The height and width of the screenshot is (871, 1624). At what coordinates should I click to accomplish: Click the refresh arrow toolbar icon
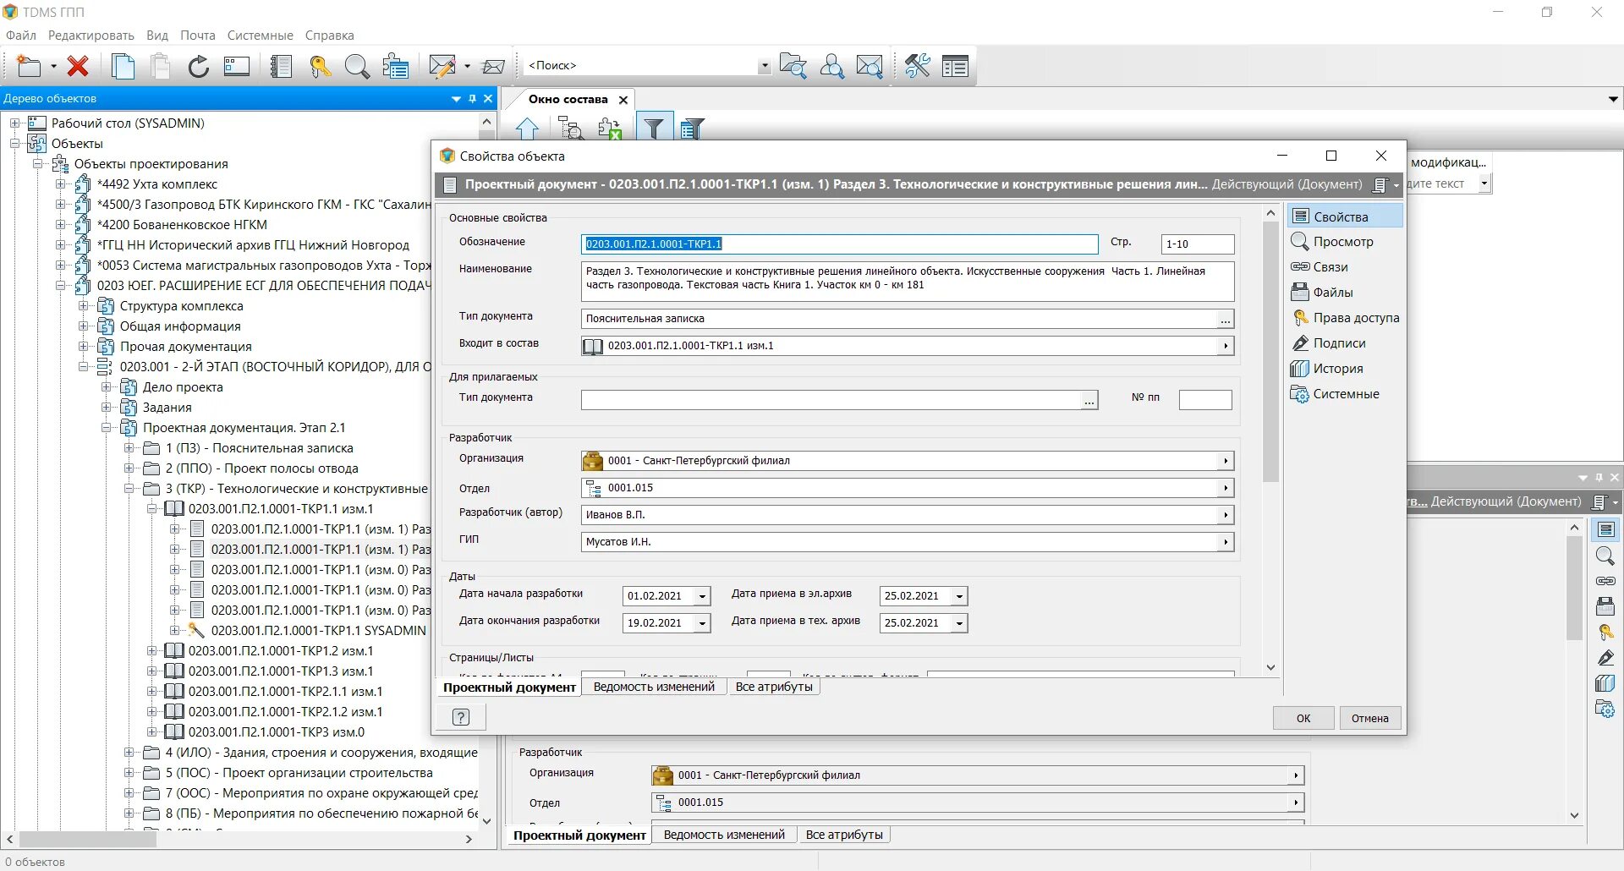(198, 66)
